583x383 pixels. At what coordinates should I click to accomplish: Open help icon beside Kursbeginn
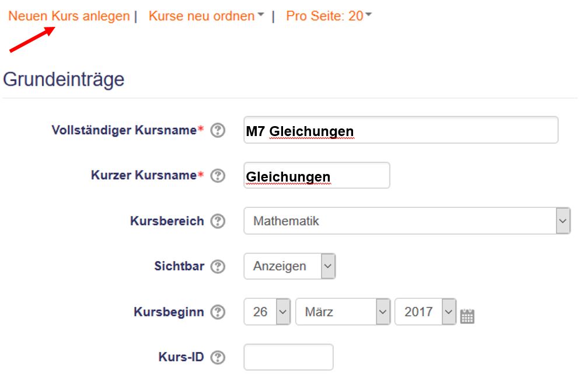[218, 312]
